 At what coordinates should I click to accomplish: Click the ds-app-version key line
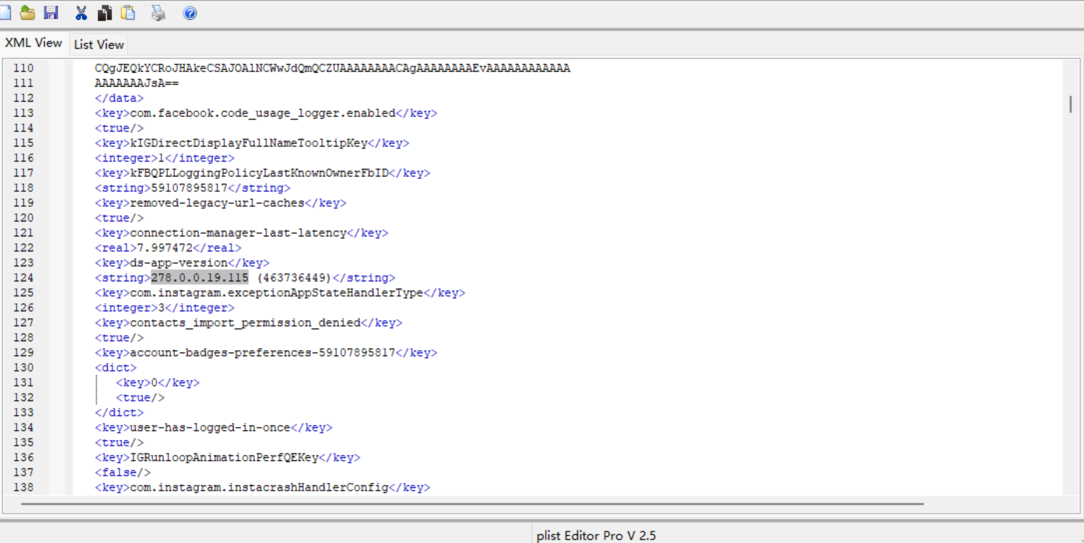[182, 263]
